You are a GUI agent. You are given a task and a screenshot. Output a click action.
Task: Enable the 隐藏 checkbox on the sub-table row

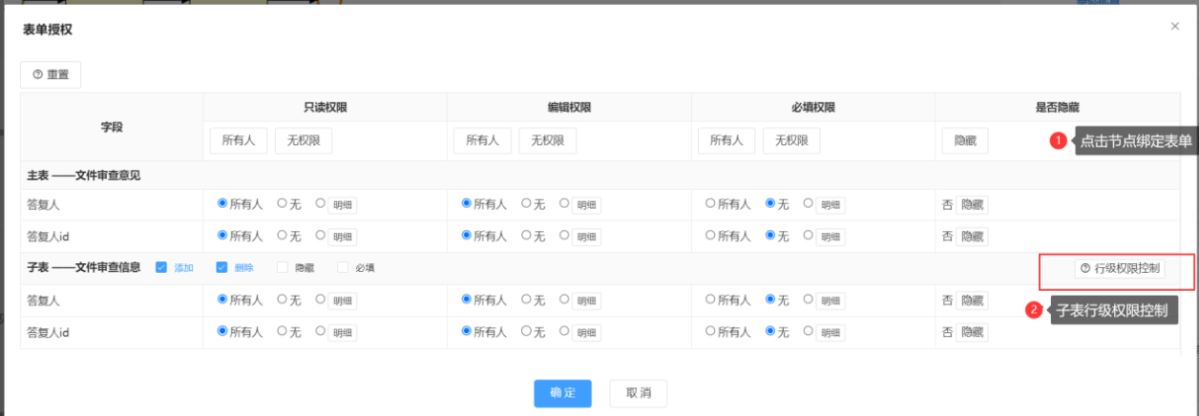point(283,268)
